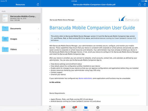Screen dimensions: 148x111
Task: Switch to the My Device tab
Action: point(50,108)
